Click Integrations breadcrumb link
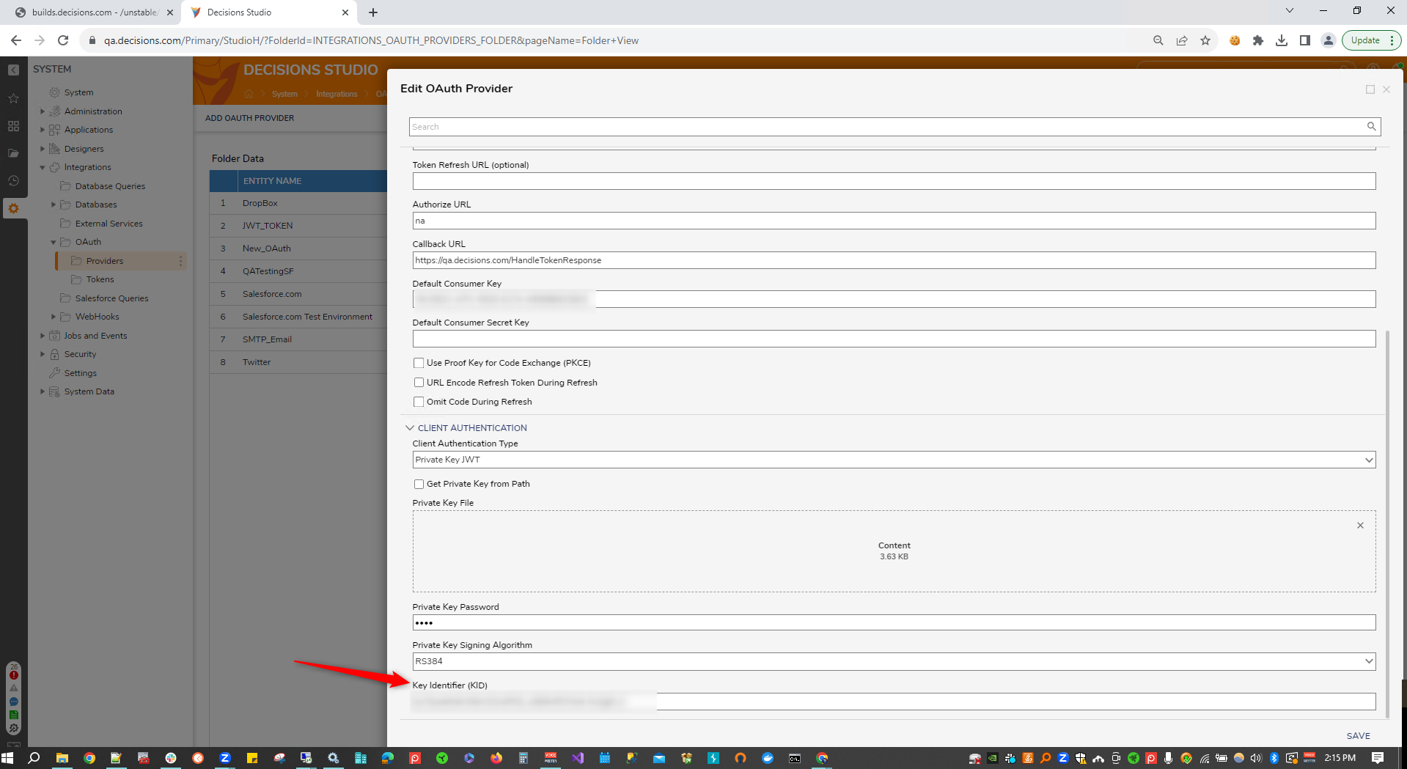Screen dimensions: 1407x769 (x=337, y=94)
